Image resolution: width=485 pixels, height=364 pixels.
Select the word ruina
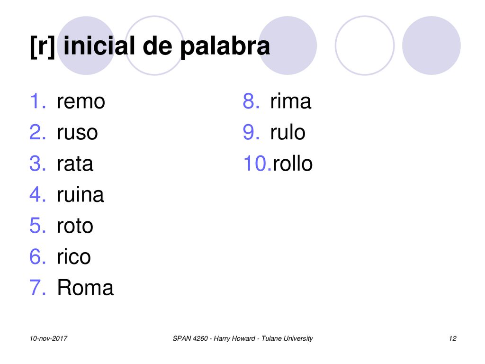pyautogui.click(x=81, y=194)
